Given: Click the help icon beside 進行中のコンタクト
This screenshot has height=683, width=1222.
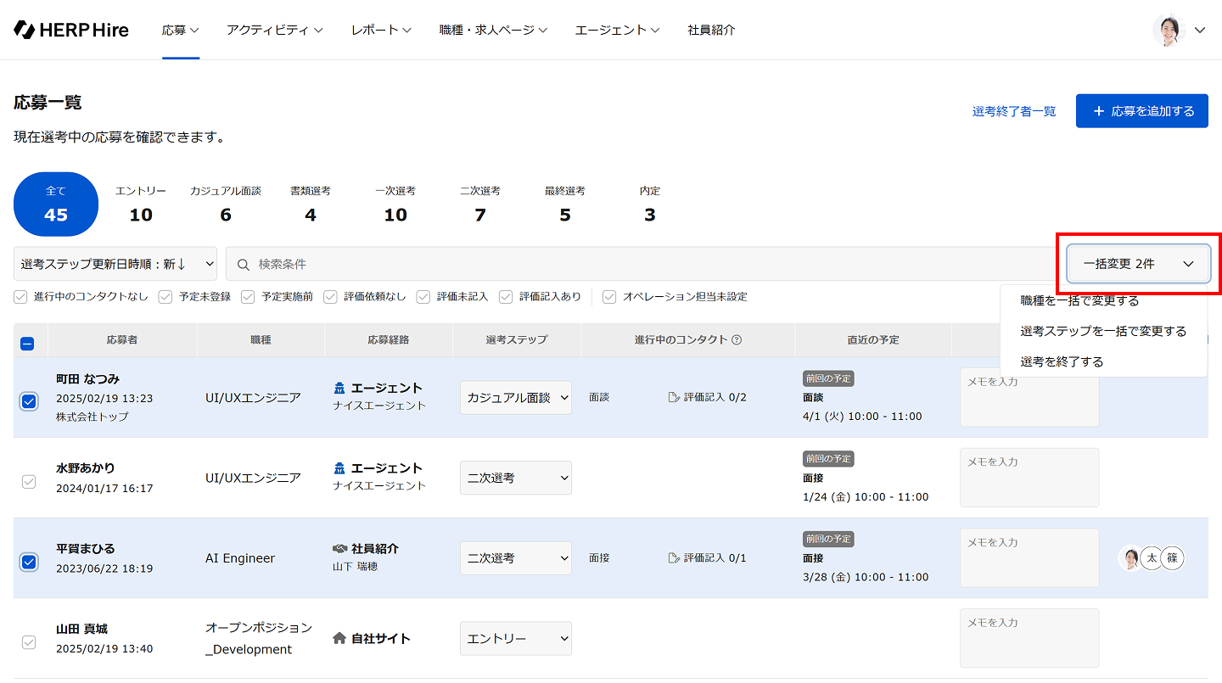Looking at the screenshot, I should [737, 340].
